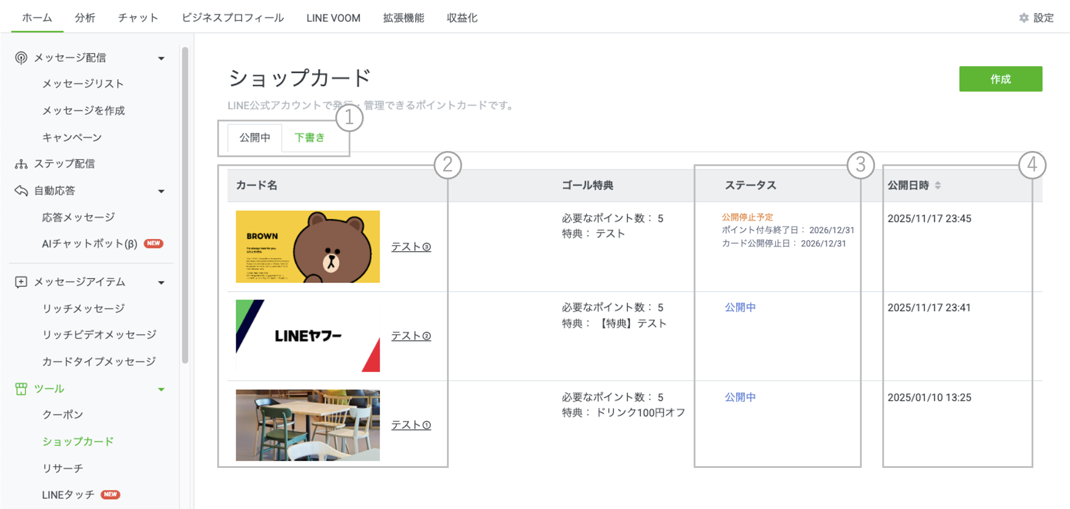Select ショップカード in the sidebar
The image size is (1070, 509).
[78, 441]
